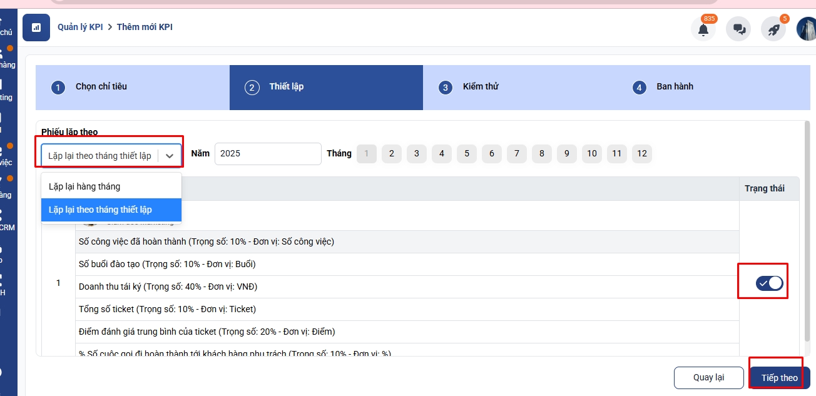The image size is (816, 396).
Task: Click the Năm year input field
Action: (268, 154)
